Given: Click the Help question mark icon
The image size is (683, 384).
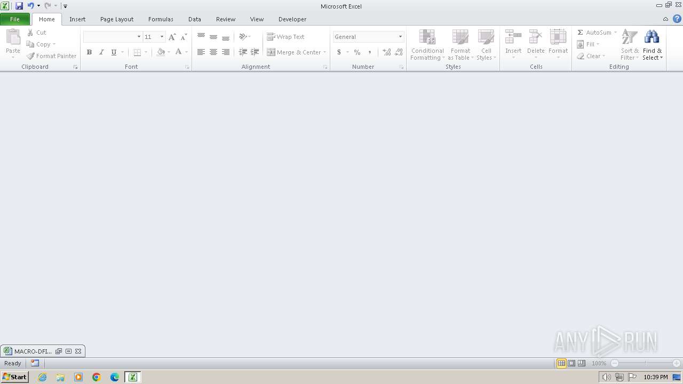Looking at the screenshot, I should pyautogui.click(x=677, y=19).
